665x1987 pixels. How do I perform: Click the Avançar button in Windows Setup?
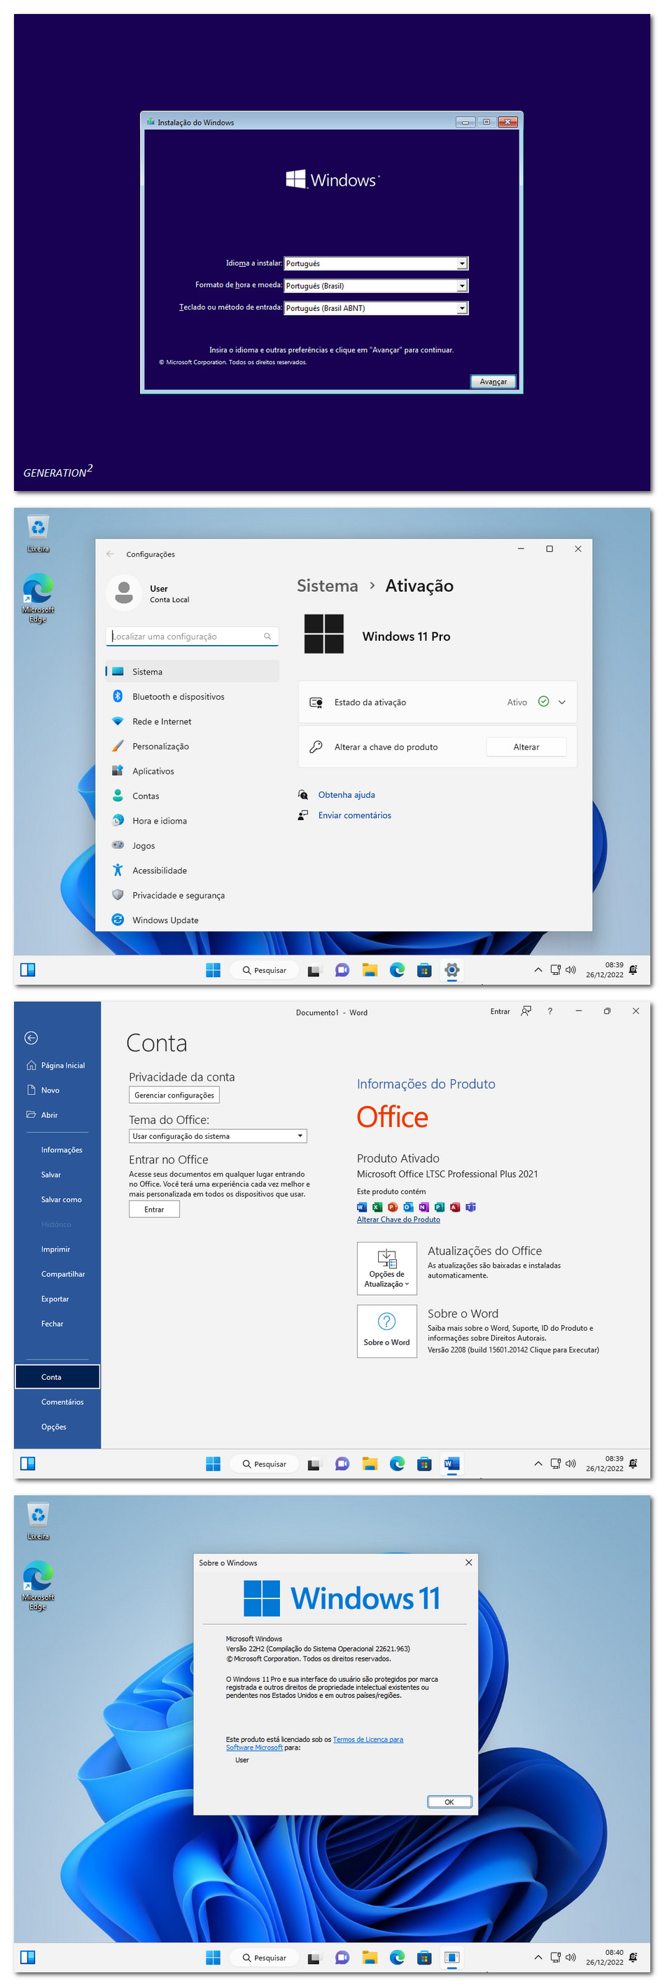[493, 382]
